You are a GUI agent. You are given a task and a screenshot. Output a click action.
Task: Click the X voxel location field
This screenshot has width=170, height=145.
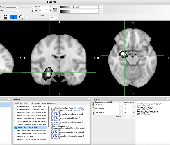point(127,105)
